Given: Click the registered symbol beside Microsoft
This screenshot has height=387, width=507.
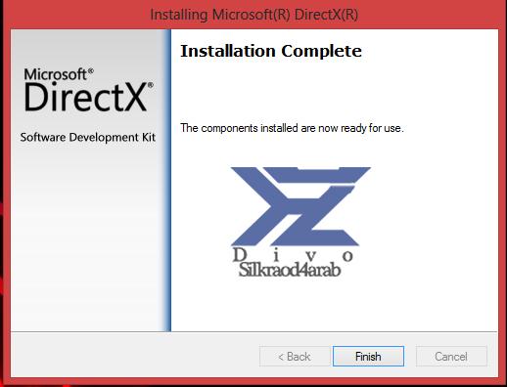Looking at the screenshot, I should 91,70.
